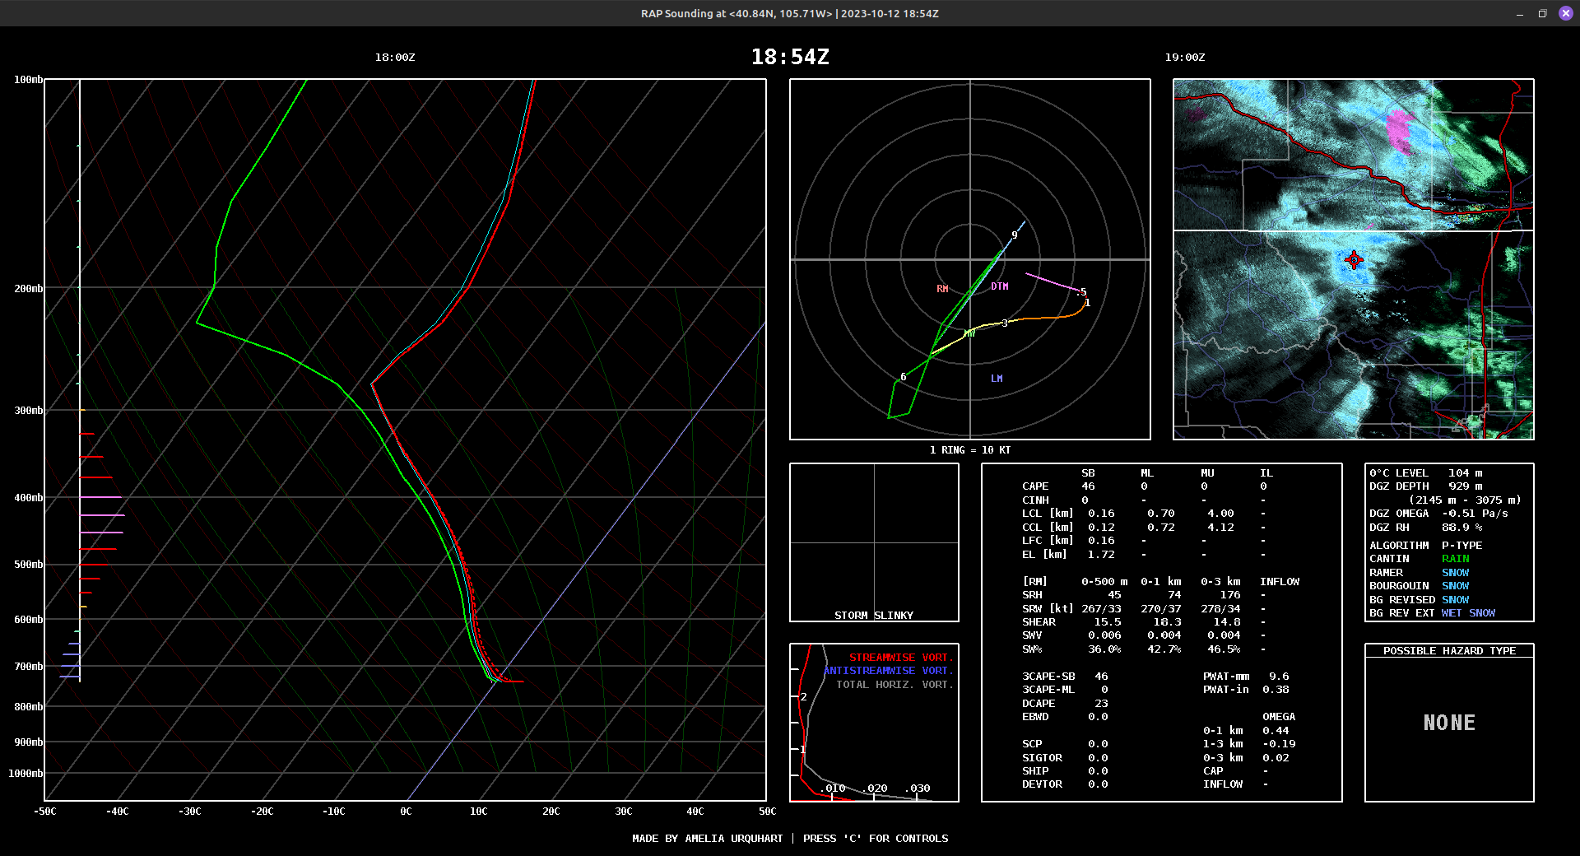This screenshot has width=1580, height=856.
Task: Expand the STORM SLINKY panel
Action: pos(874,614)
